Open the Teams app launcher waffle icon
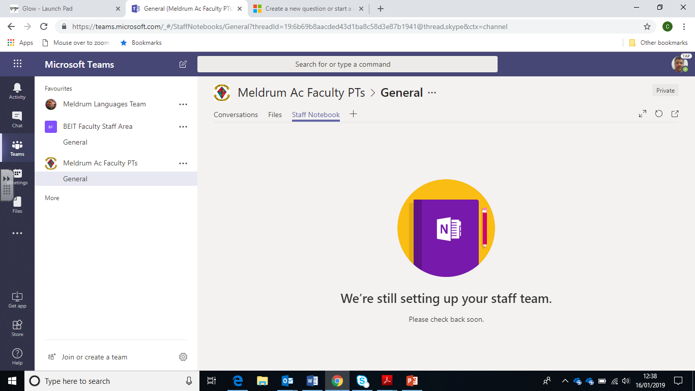Image resolution: width=695 pixels, height=391 pixels. (17, 64)
